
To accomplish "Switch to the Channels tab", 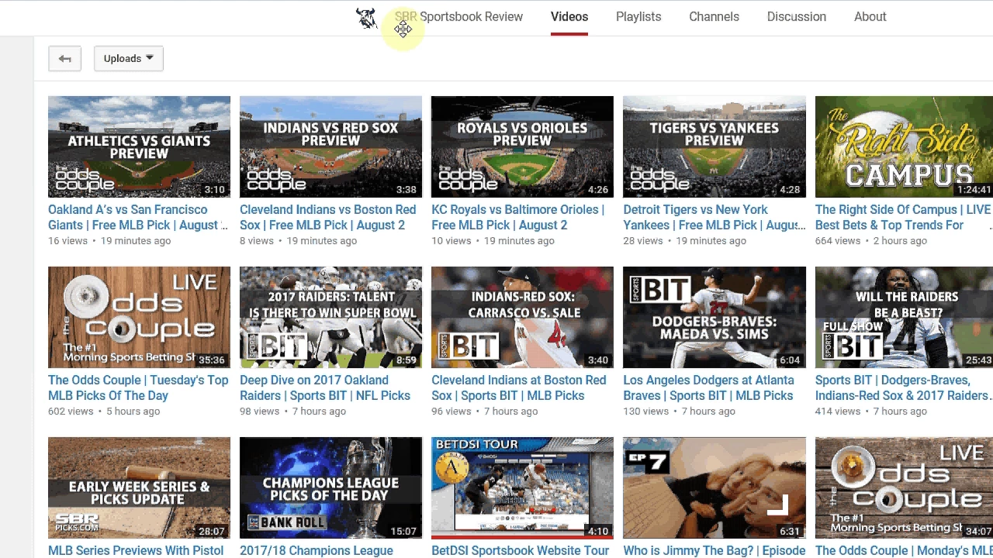I will (x=714, y=17).
